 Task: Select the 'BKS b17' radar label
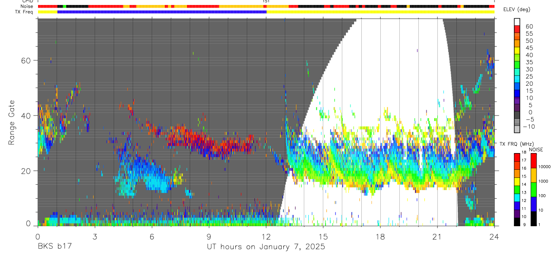[54, 247]
